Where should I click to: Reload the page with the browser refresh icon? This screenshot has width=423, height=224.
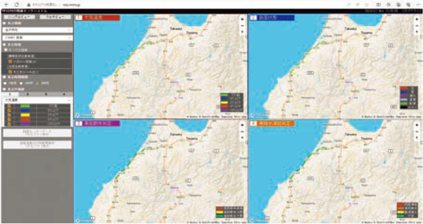(x=17, y=4)
